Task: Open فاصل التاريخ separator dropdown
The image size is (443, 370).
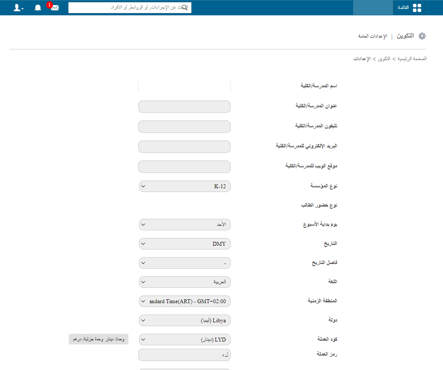Action: point(185,263)
